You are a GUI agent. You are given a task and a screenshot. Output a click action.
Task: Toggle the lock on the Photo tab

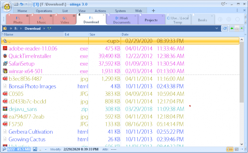pyautogui.click(x=27, y=16)
